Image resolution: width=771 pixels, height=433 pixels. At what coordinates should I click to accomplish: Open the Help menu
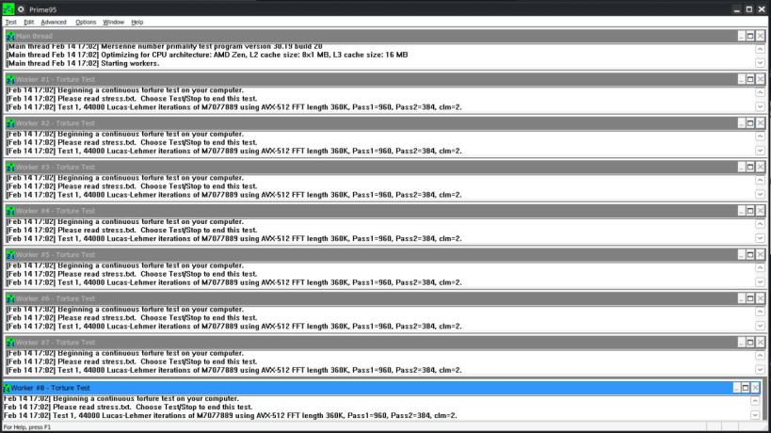tap(137, 22)
